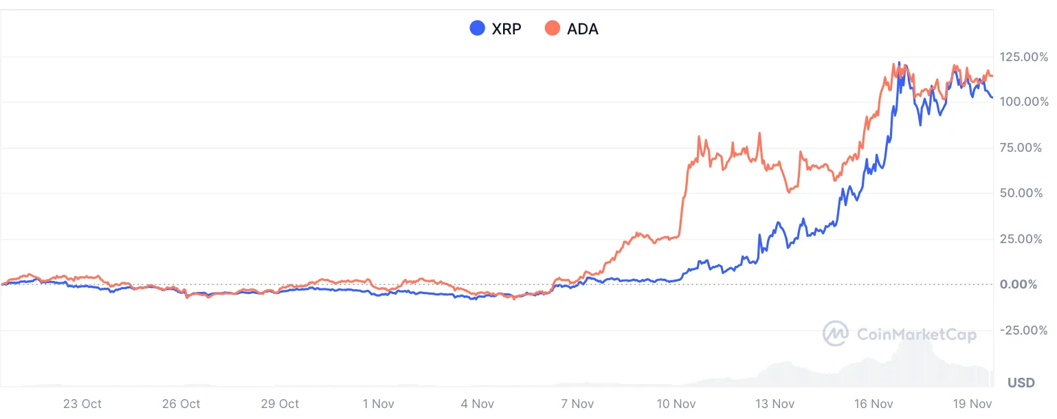Click the blue XRP legend dot

(477, 28)
